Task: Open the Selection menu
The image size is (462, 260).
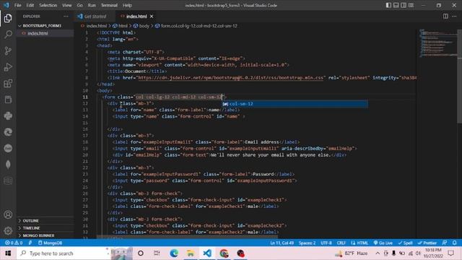Action: (48, 5)
